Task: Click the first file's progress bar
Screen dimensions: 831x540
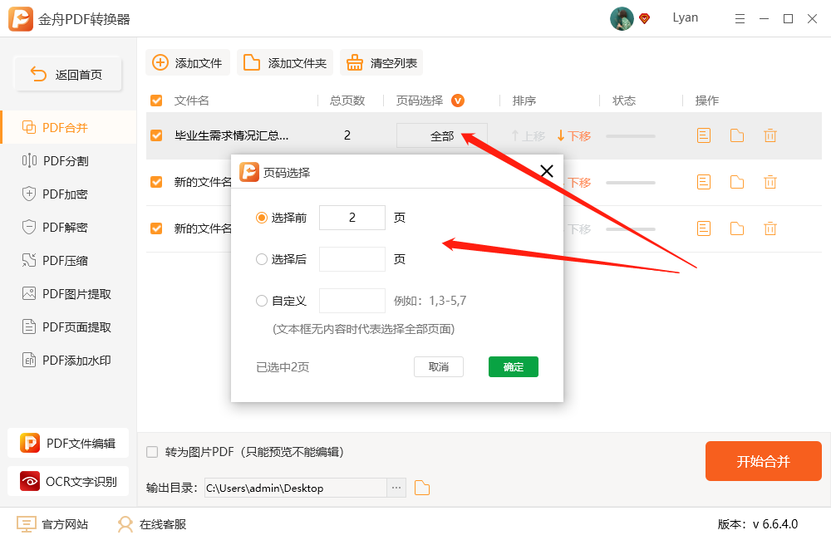Action: pyautogui.click(x=630, y=135)
